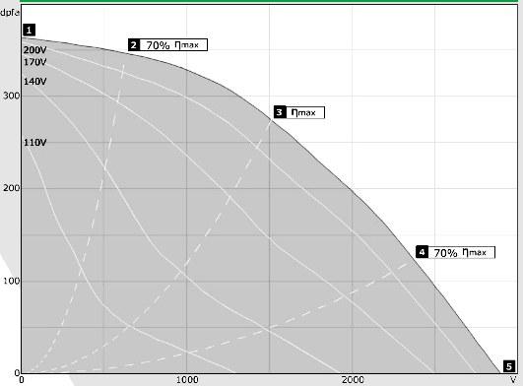This screenshot has width=523, height=386.
Task: Click the 170V curve label
Action: coord(35,62)
